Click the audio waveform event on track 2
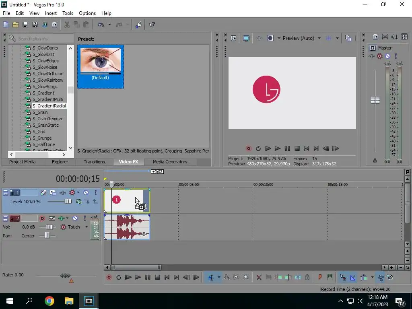412x309 pixels. [x=127, y=227]
